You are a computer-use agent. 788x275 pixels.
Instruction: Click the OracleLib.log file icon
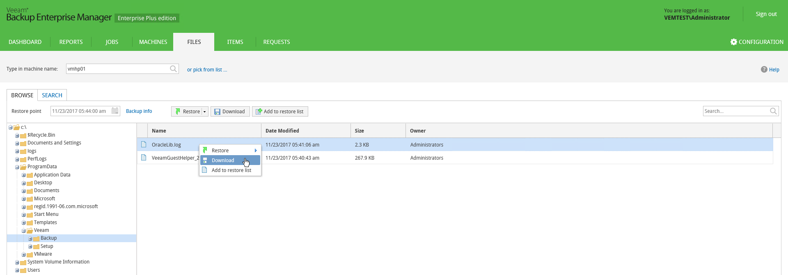144,144
